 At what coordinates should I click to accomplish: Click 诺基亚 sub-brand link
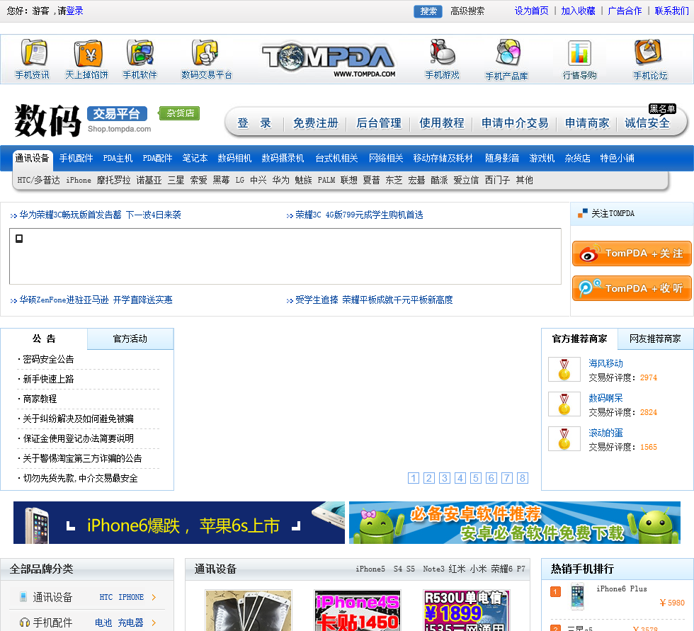coord(149,180)
